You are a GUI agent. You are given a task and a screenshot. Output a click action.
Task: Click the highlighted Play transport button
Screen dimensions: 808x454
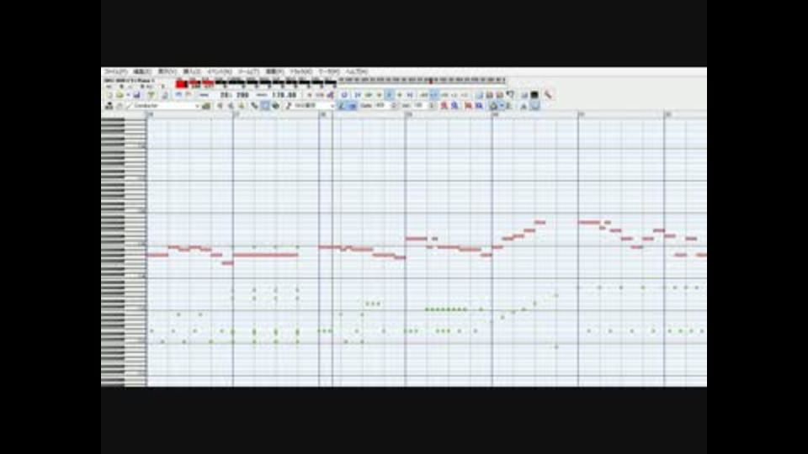(389, 95)
